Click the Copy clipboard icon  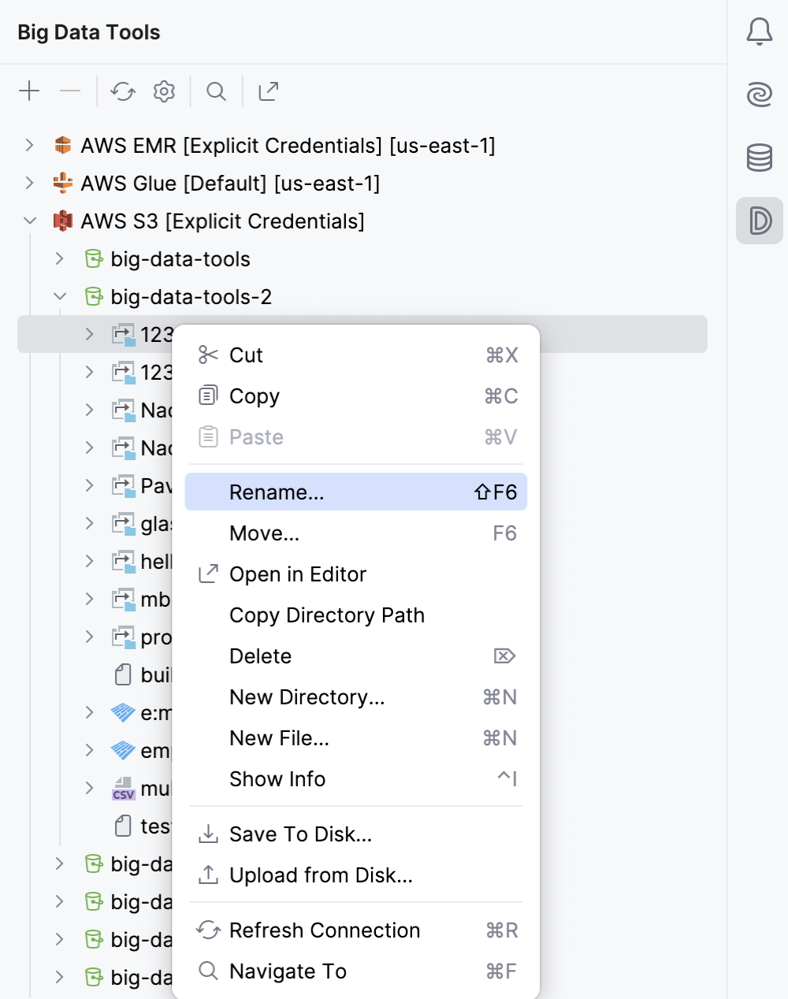point(207,396)
